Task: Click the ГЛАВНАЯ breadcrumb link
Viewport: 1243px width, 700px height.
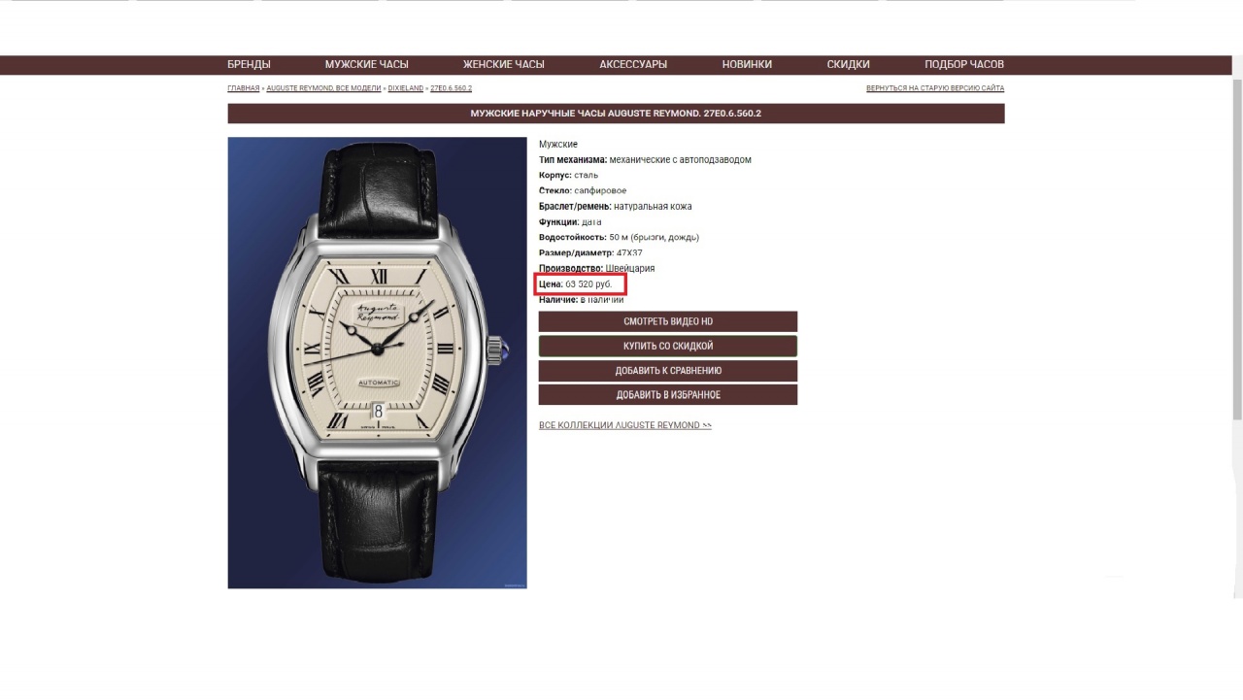Action: [244, 88]
